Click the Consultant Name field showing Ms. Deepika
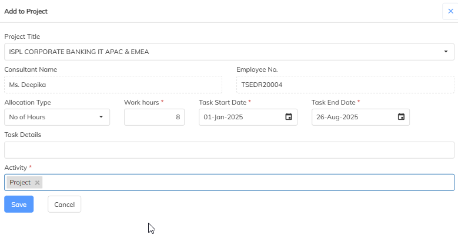Viewport: 458px width, 248px height. click(113, 85)
